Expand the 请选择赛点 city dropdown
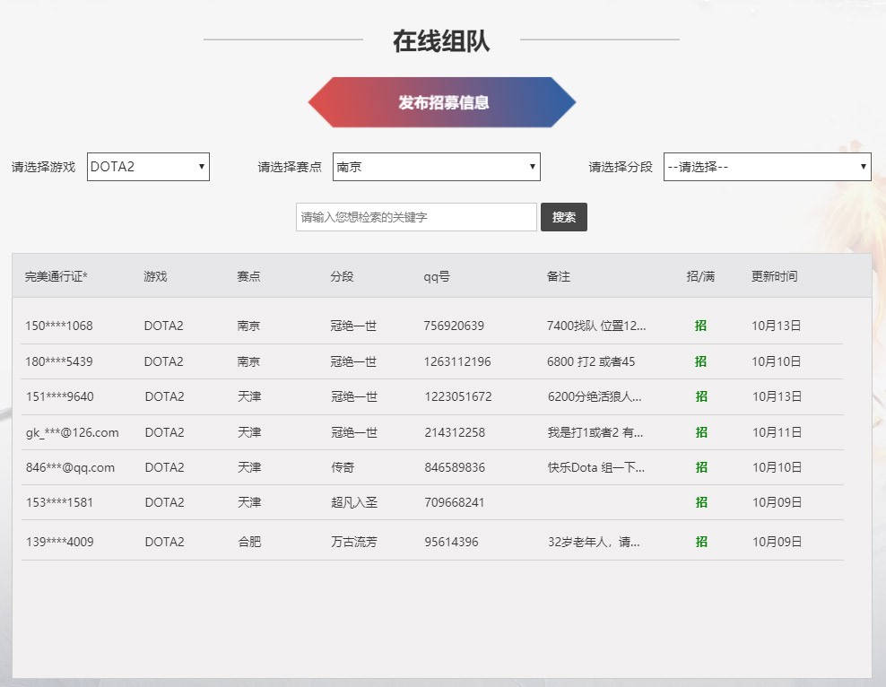 [436, 166]
